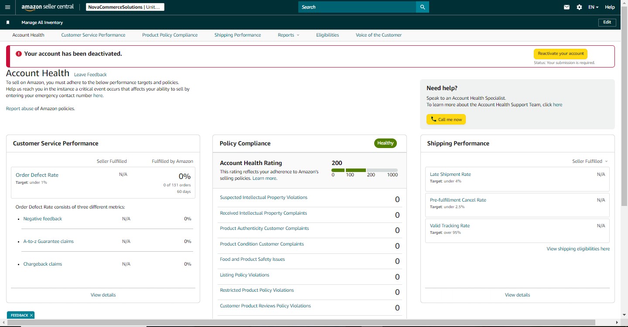Click View details under Customer Service Performance
The height and width of the screenshot is (327, 628).
(103, 295)
